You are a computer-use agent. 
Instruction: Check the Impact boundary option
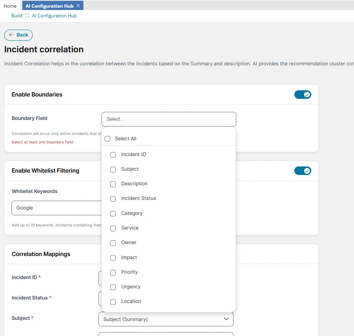point(113,258)
